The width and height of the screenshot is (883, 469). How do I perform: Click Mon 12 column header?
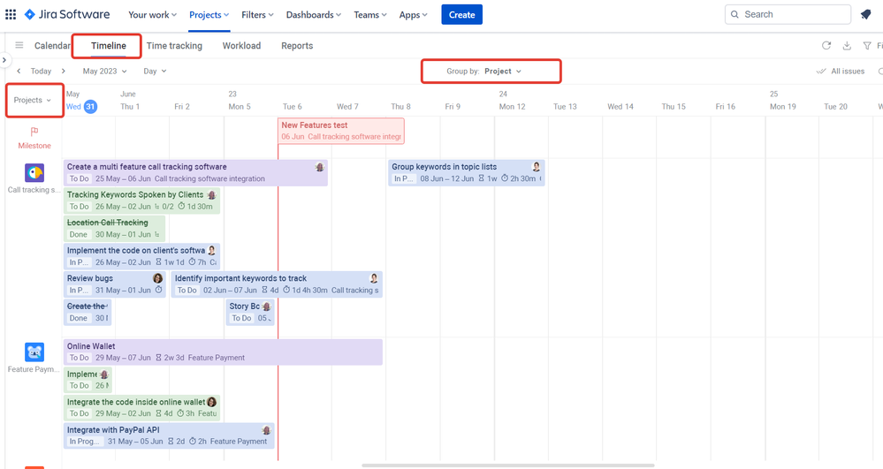click(x=512, y=106)
